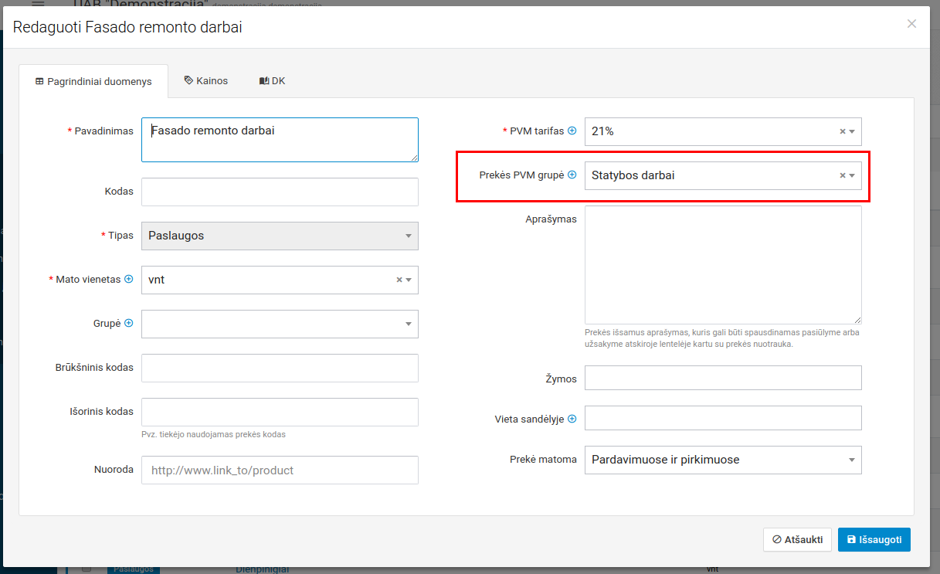Click inside the Aprašymas text area

tap(722, 265)
